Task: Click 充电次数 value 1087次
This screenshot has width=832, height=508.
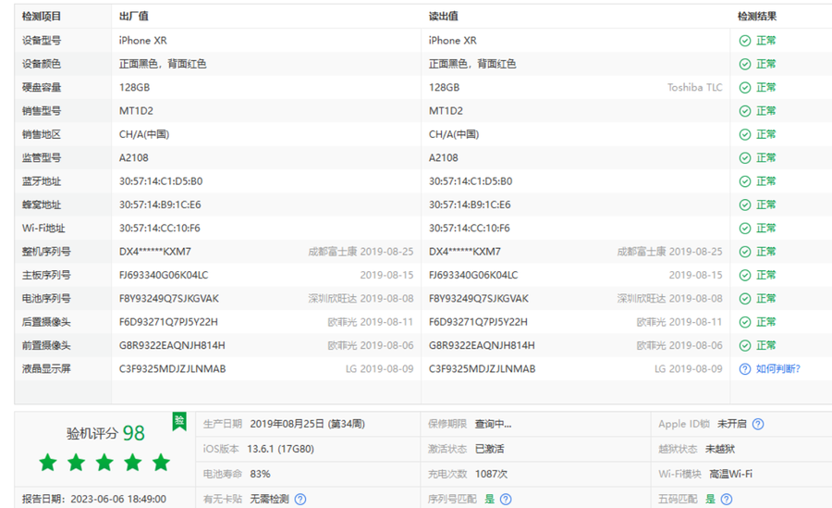Action: pyautogui.click(x=491, y=474)
